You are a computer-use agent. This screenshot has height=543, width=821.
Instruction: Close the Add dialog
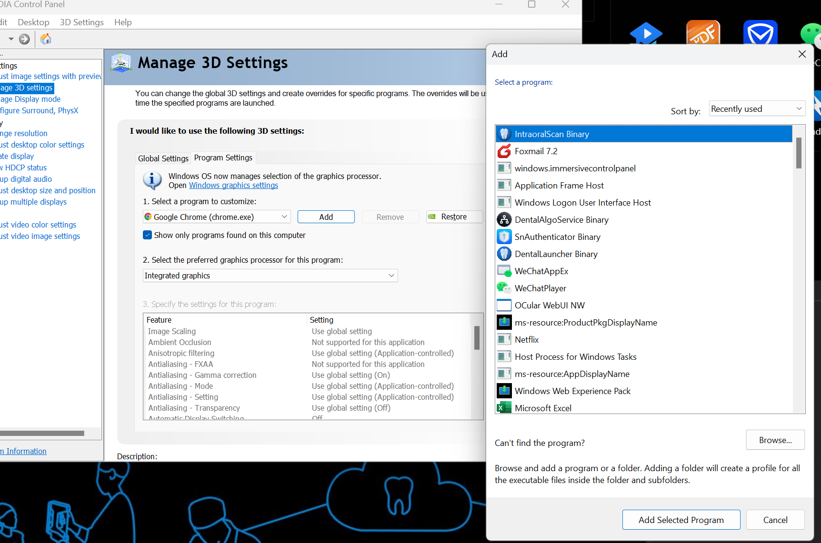tap(802, 54)
